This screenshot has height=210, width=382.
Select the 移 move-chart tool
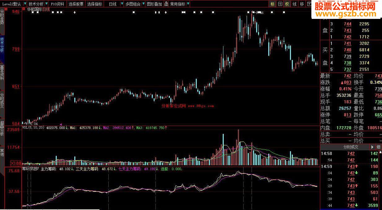click(302, 4)
